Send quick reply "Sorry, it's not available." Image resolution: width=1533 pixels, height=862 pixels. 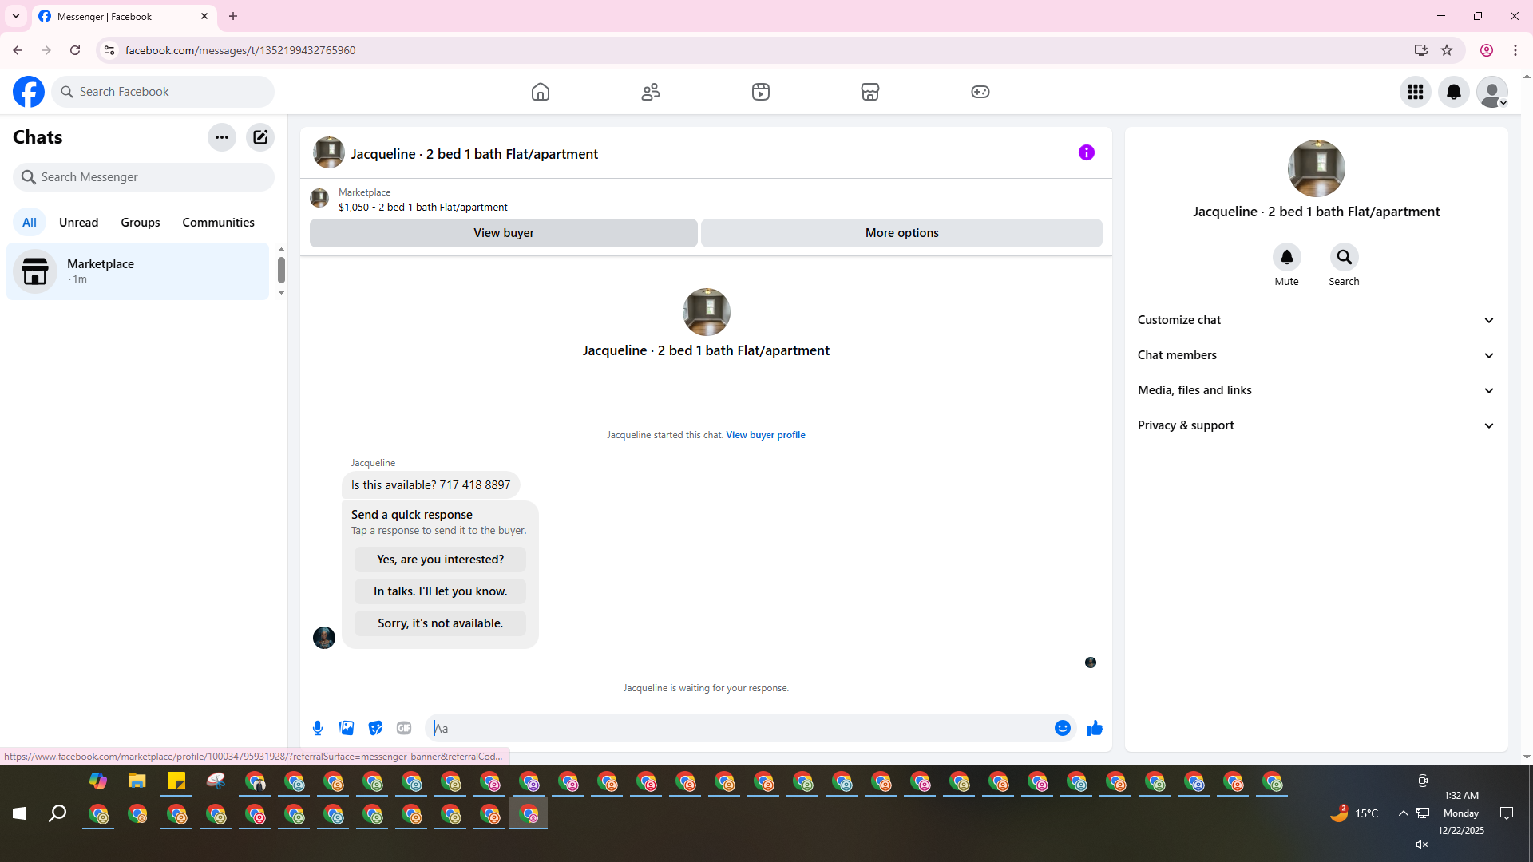coord(441,623)
